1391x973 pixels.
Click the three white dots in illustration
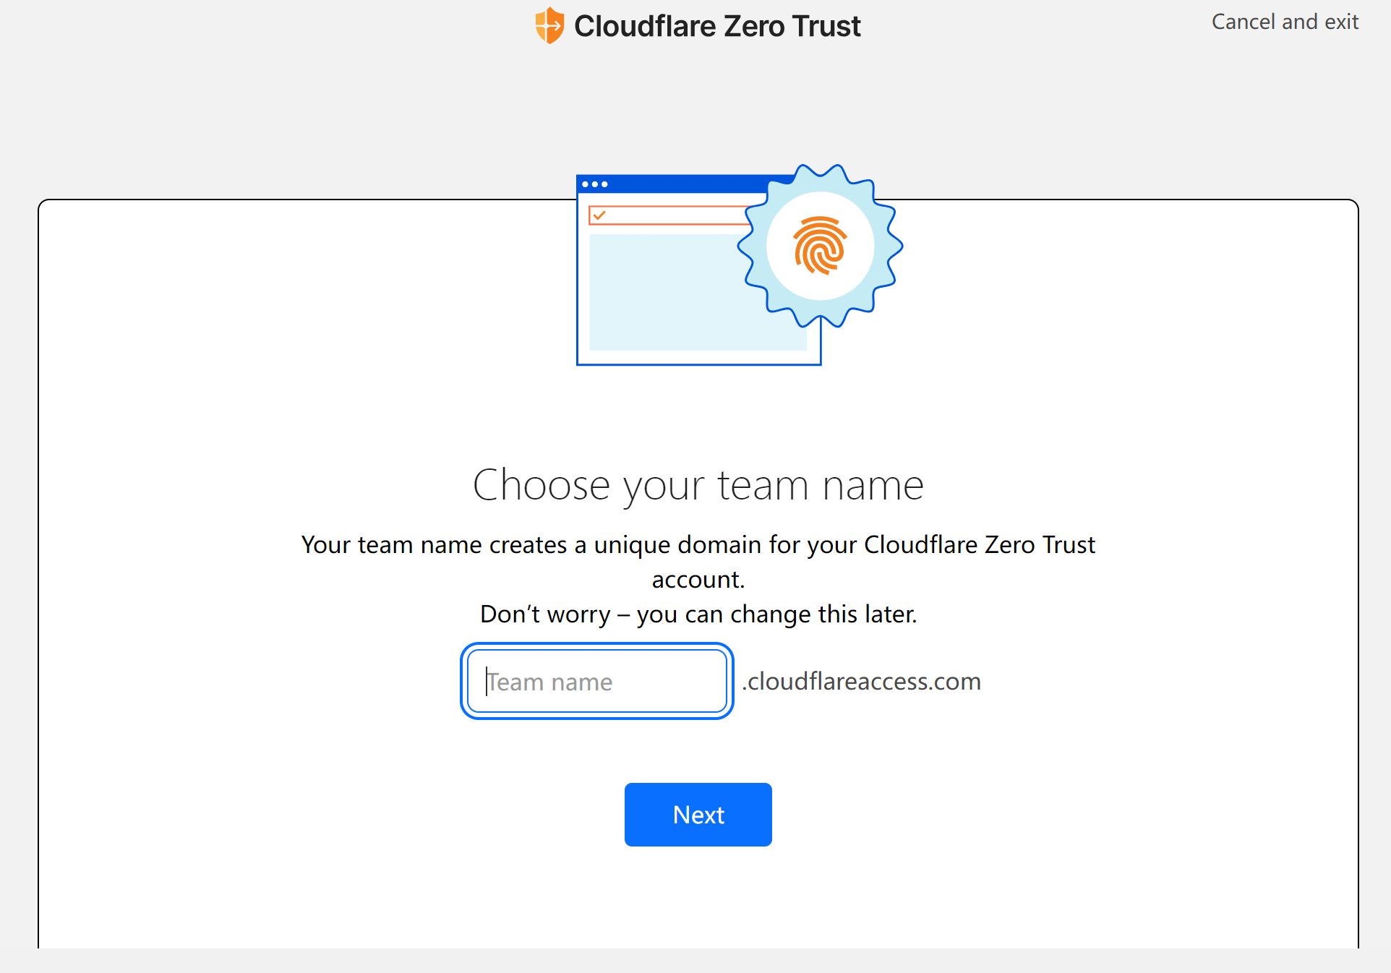pos(594,184)
